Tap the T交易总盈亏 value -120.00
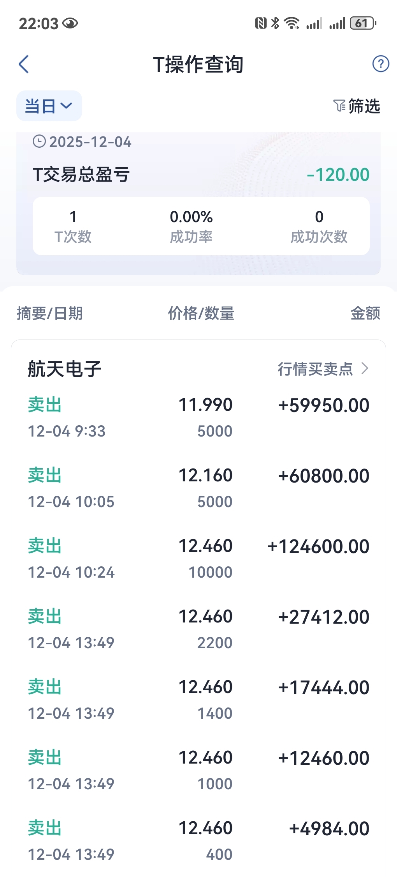397x877 pixels. 338,175
